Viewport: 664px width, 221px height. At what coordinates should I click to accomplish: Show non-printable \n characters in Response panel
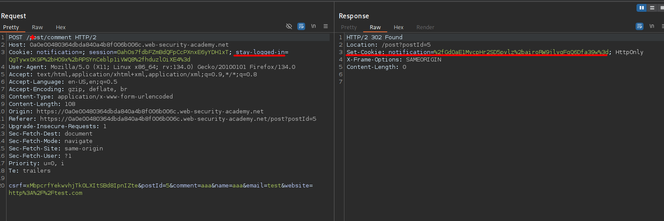651,27
